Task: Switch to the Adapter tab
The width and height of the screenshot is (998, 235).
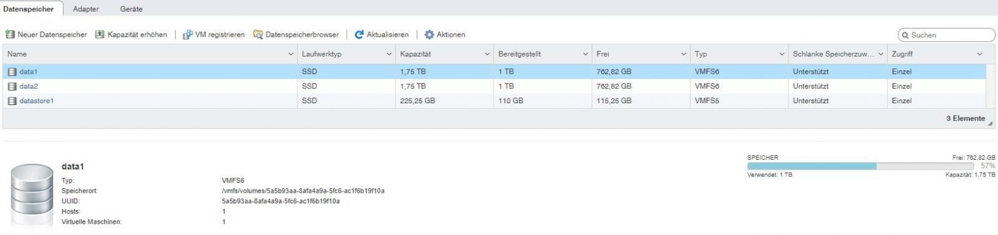Action: click(x=86, y=9)
